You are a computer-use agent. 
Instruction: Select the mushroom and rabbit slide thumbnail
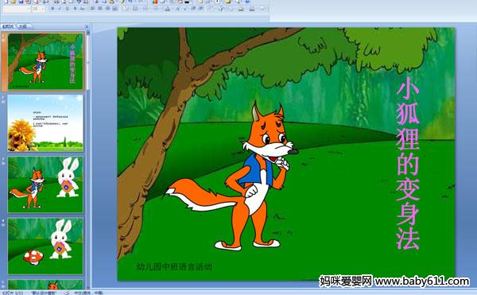[45, 246]
